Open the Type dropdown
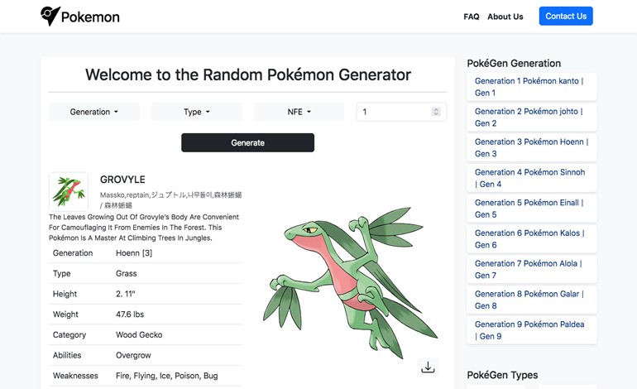 197,112
